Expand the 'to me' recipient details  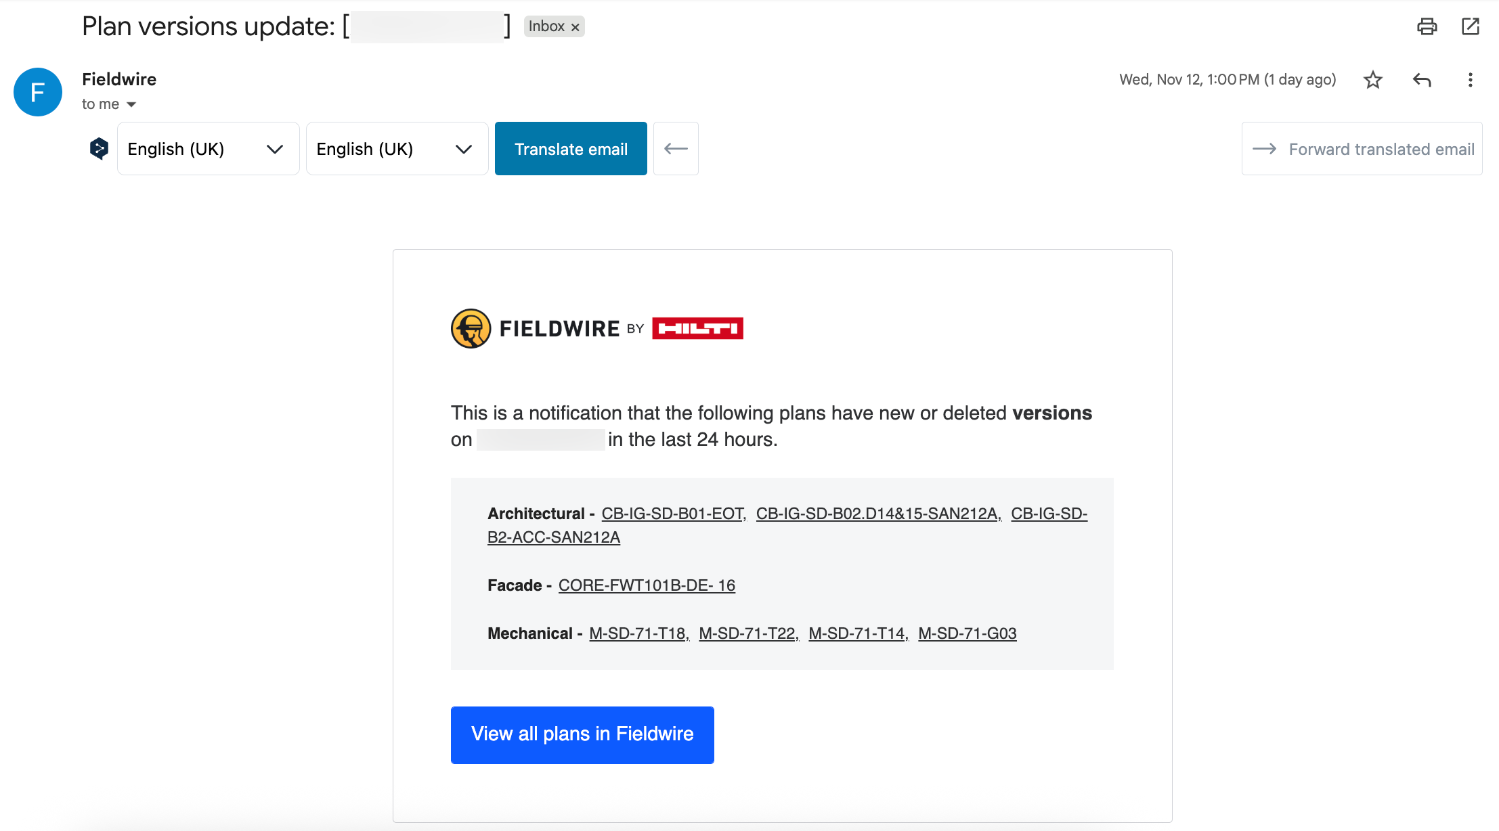131,104
